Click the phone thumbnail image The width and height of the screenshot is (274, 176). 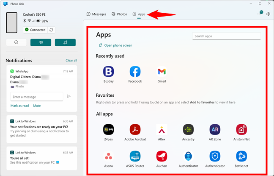12,22
